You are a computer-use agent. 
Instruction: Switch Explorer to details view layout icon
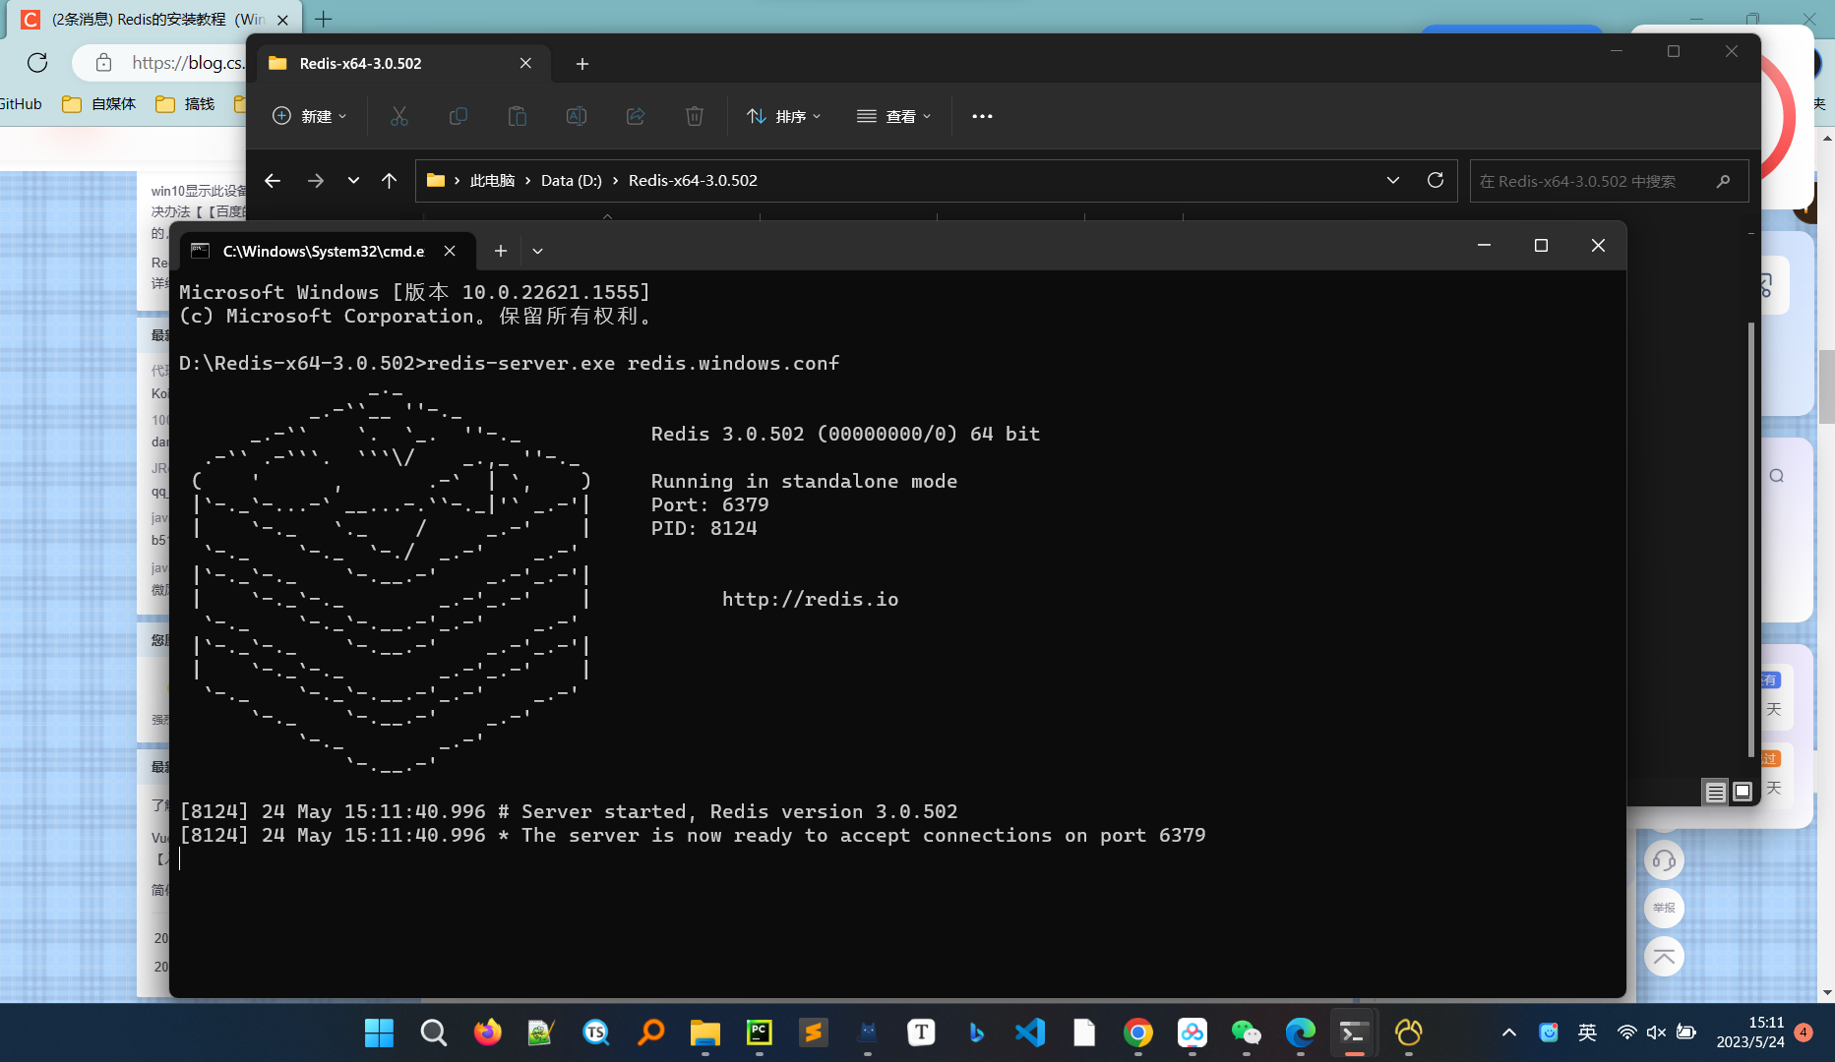1716,792
